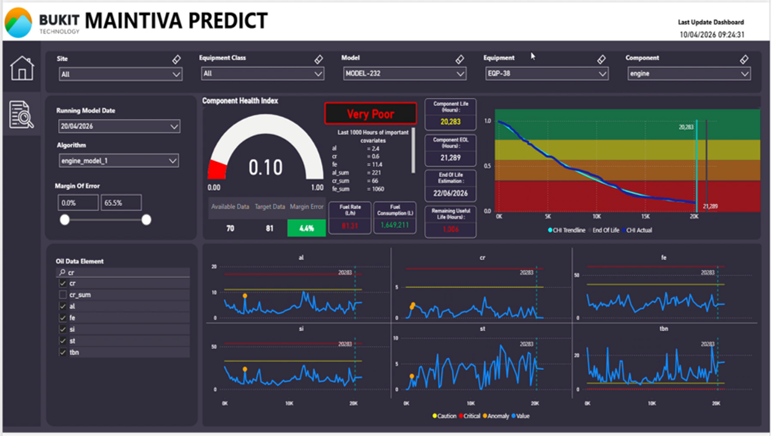Click the Component EOL (Hours) card
This screenshot has height=436, width=775.
(450, 150)
